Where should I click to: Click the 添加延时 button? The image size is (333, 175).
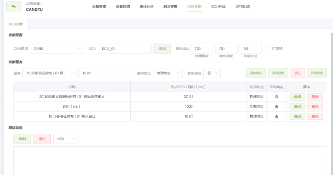tap(278, 73)
